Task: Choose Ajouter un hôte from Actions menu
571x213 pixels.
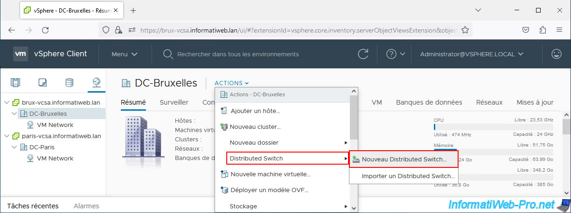Action: (283, 111)
